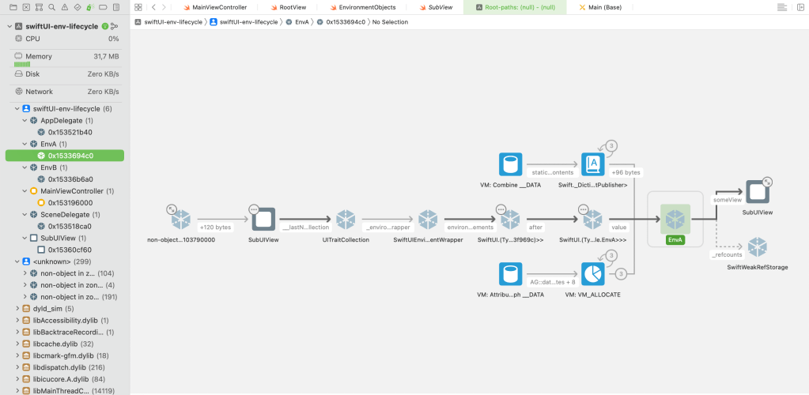Click the EnvA node in the memory graph

[674, 219]
